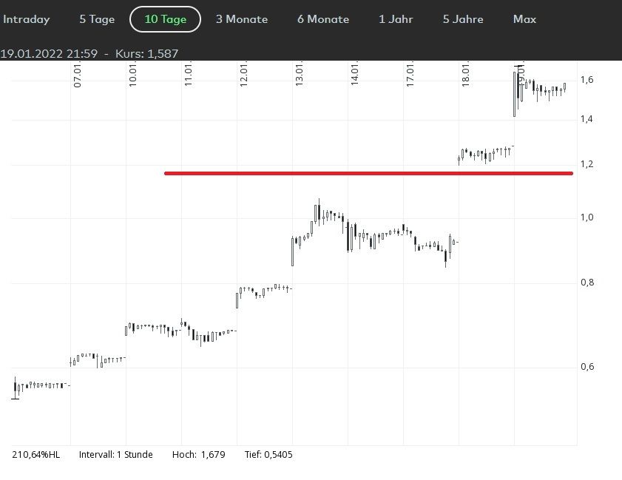The image size is (622, 480).
Task: Click the Hoch 1,679 value
Action: pyautogui.click(x=198, y=455)
